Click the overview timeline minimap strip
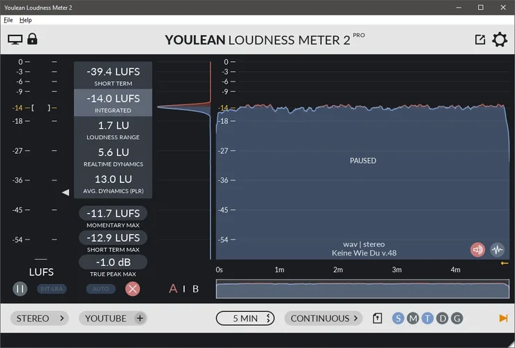 point(362,289)
